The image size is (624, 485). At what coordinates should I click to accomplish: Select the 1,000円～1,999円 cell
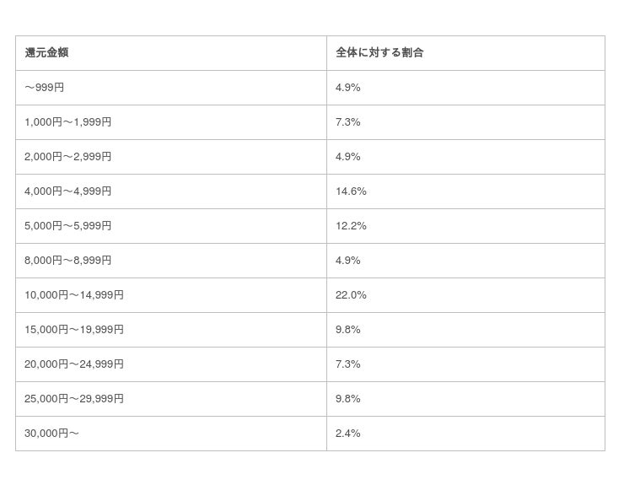tap(68, 122)
